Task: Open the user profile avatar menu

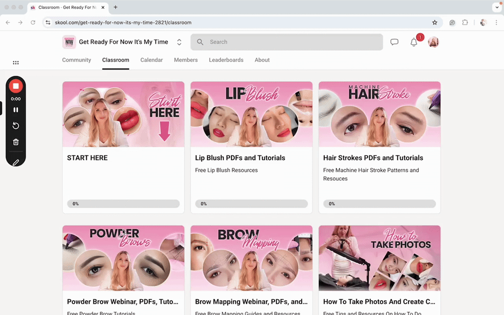Action: pos(433,42)
